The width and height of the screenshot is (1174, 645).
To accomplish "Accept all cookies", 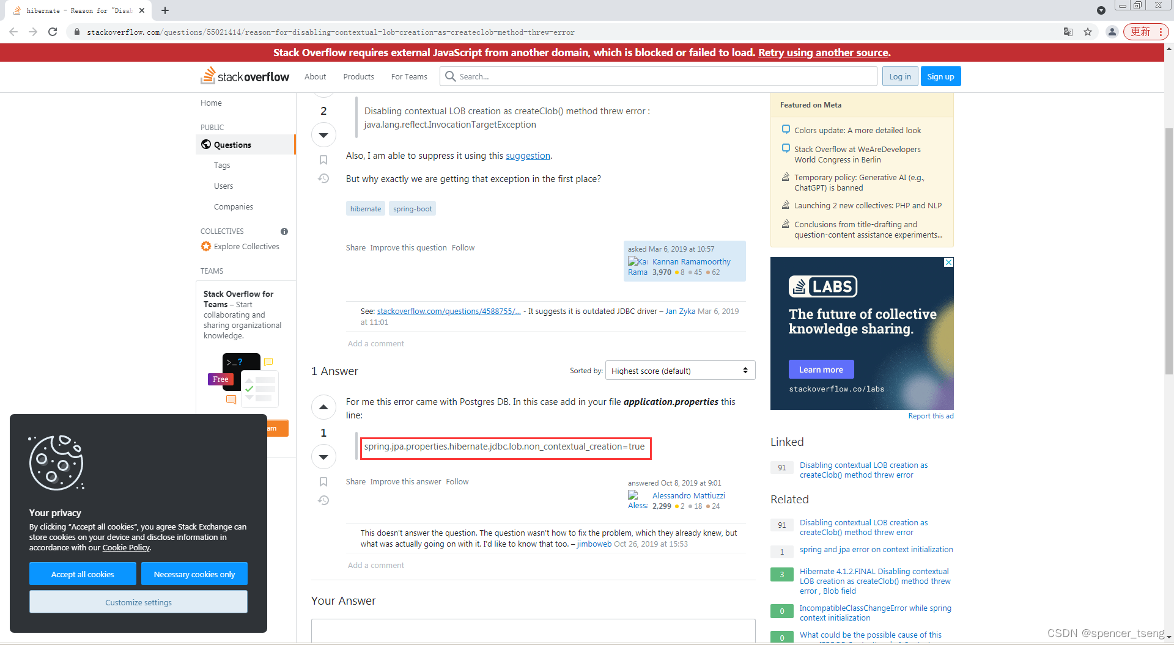I will coord(83,574).
